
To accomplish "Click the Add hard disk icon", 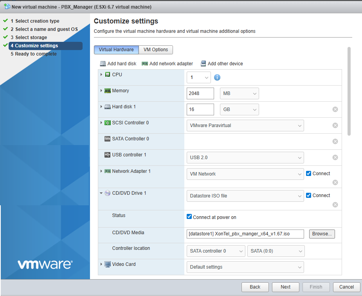I will [103, 64].
